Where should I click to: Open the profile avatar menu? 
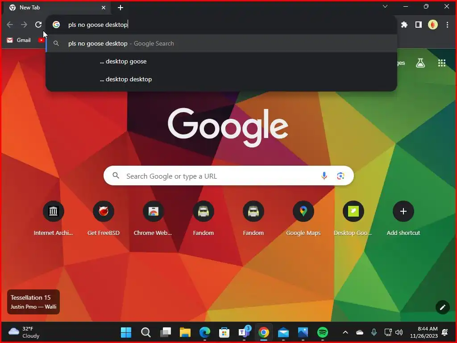coord(433,25)
